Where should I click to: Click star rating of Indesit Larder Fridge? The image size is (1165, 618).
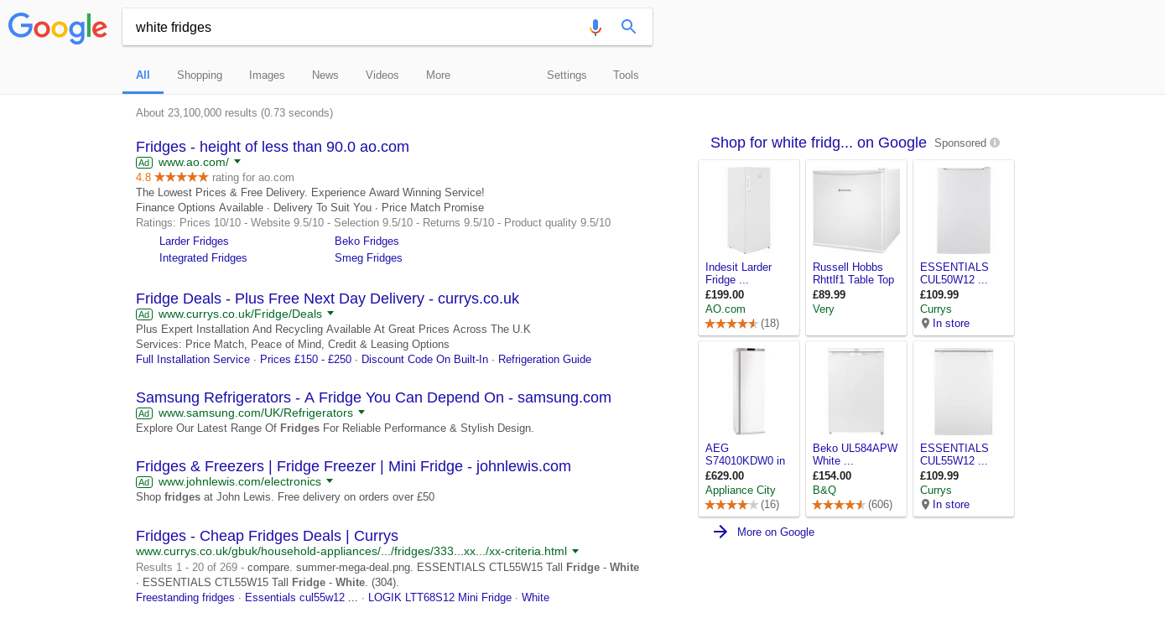pyautogui.click(x=731, y=324)
